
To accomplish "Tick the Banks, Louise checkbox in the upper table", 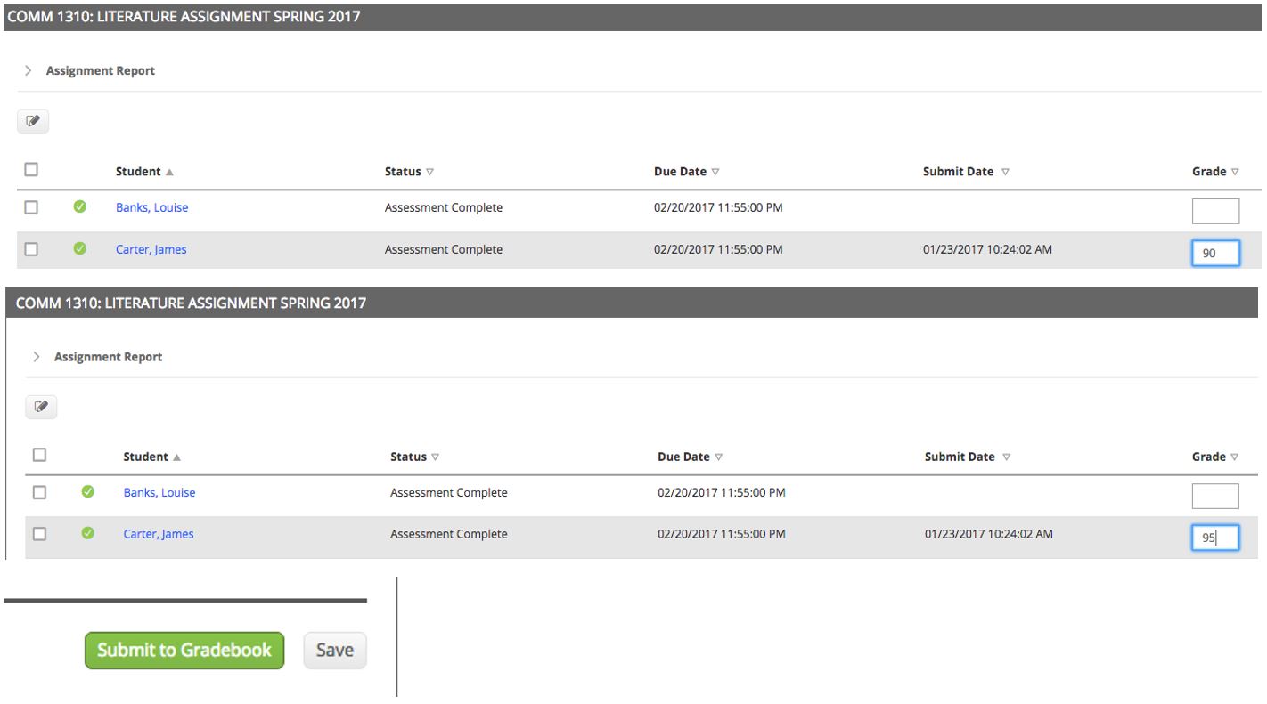I will (x=31, y=207).
